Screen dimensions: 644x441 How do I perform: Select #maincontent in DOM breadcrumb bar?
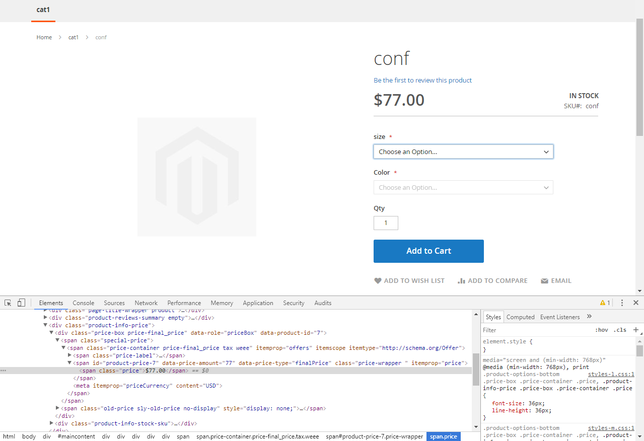click(76, 436)
